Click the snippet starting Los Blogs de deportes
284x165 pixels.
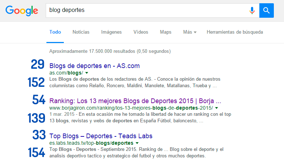coord(135,82)
